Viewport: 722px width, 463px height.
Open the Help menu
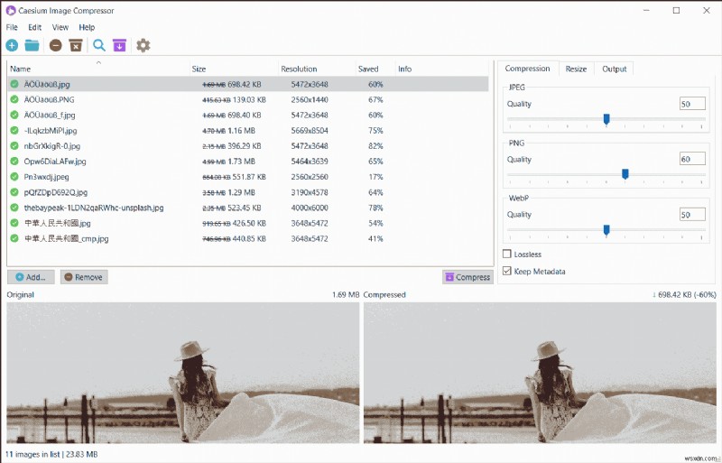click(x=87, y=27)
